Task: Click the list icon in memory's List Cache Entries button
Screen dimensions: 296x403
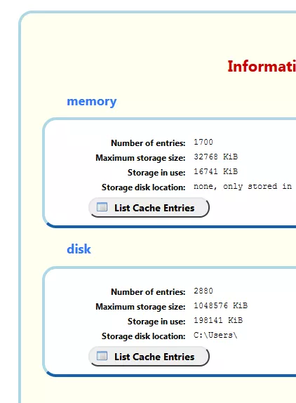Action: point(102,207)
